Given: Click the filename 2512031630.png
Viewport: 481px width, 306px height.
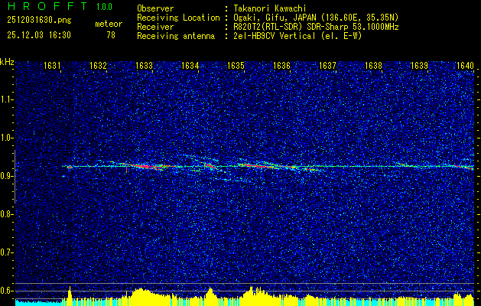Looking at the screenshot, I should click(39, 21).
